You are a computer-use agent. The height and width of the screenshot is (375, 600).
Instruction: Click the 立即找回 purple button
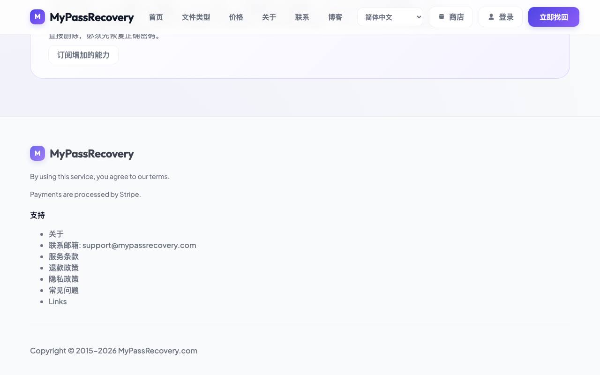click(x=554, y=17)
